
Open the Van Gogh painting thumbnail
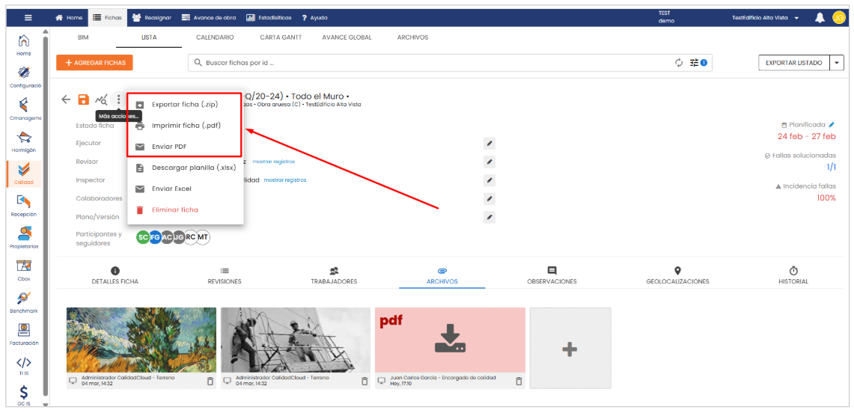(141, 340)
